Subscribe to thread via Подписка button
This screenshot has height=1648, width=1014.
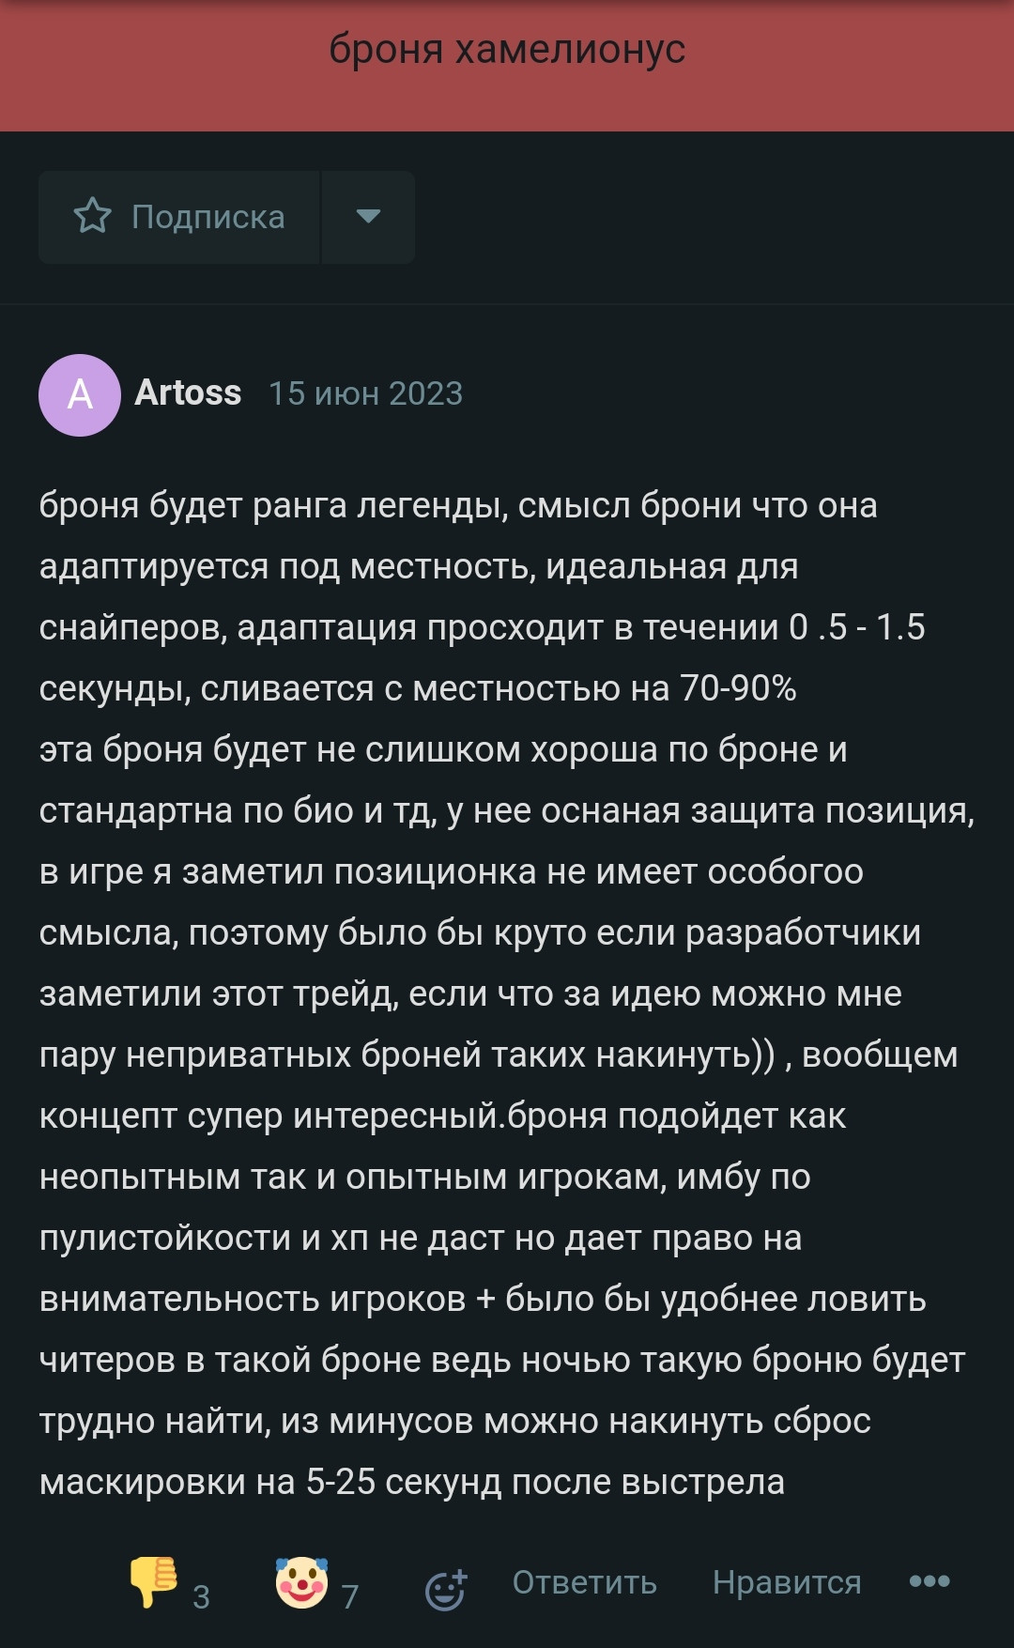[x=179, y=217]
